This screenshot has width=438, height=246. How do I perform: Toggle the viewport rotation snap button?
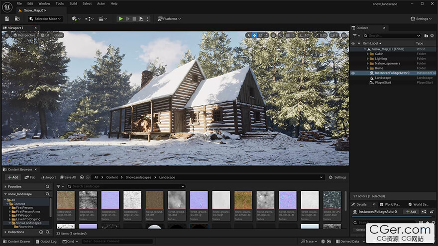(300, 35)
